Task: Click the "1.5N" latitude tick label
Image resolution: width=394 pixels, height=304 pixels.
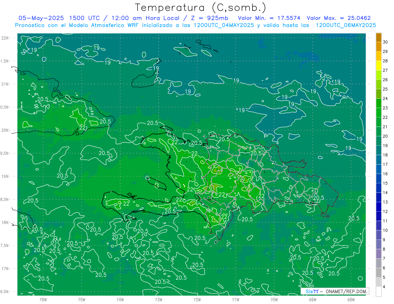Action: click(x=5, y=61)
